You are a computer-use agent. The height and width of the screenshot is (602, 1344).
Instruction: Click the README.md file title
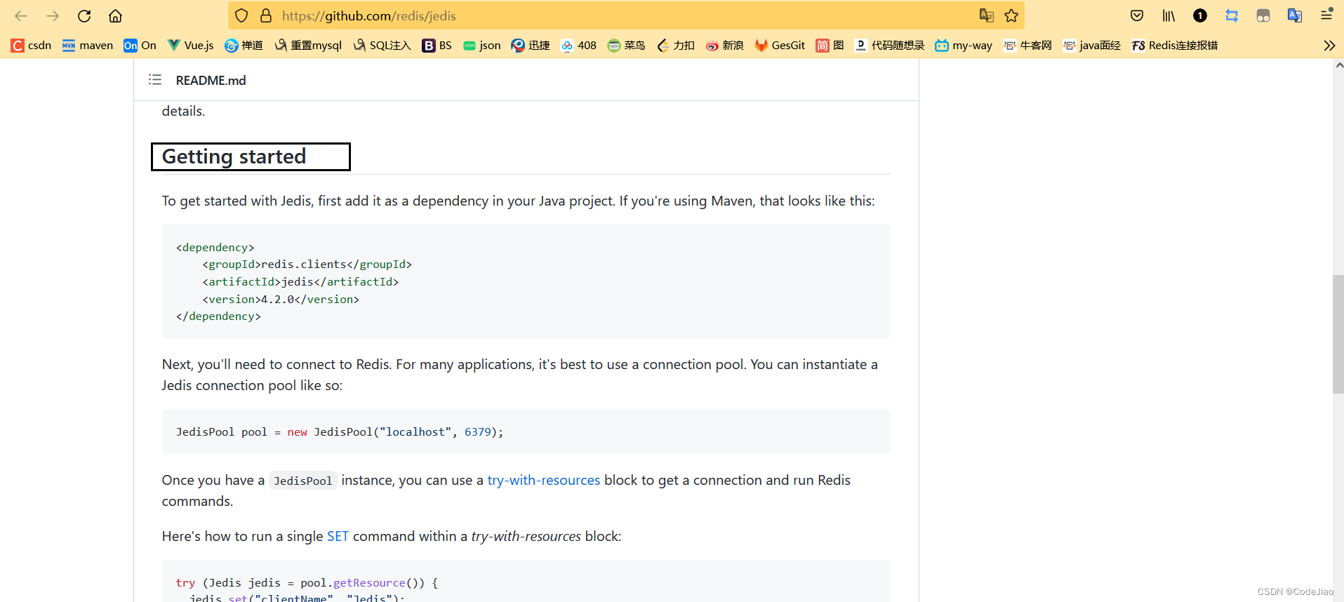[211, 80]
